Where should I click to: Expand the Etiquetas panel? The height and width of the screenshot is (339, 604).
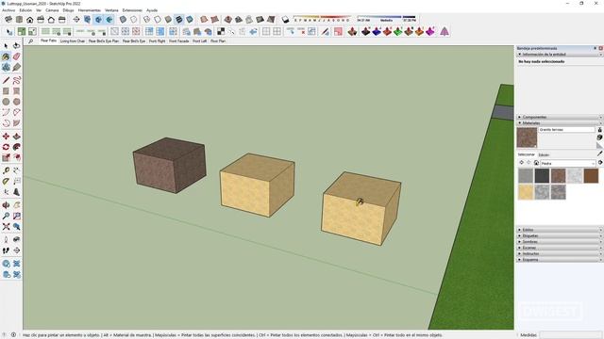560,235
